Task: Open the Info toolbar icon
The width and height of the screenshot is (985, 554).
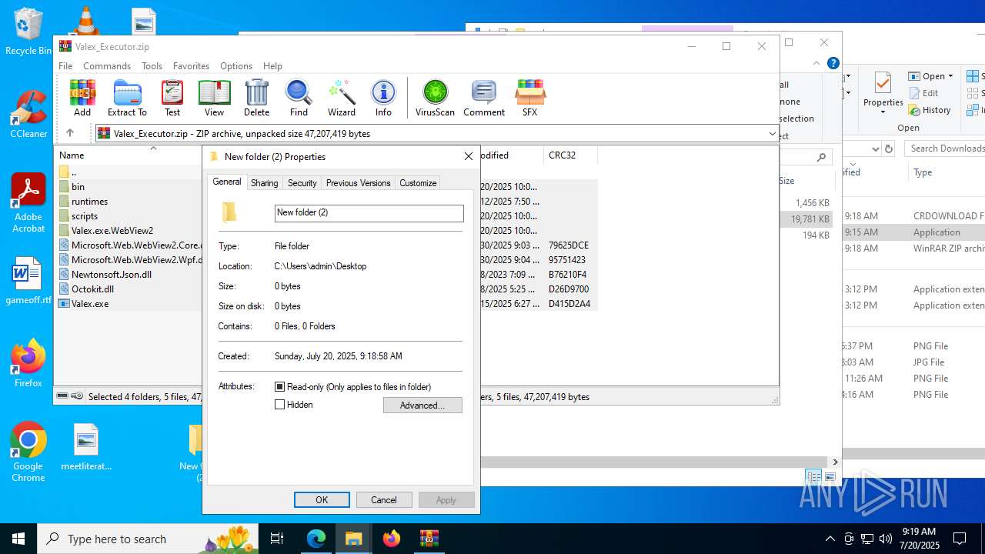Action: (383, 98)
